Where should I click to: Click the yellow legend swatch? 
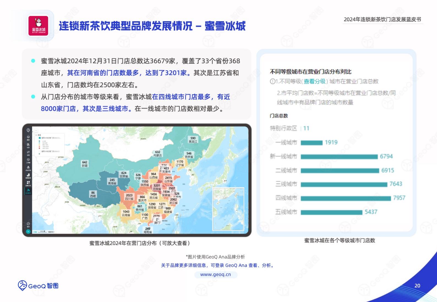[39, 145]
